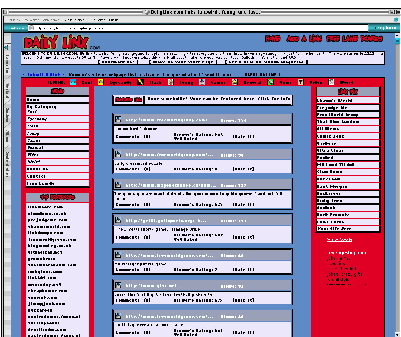The height and width of the screenshot is (337, 401).
Task: Click Bookmark Us! link
Action: click(118, 62)
